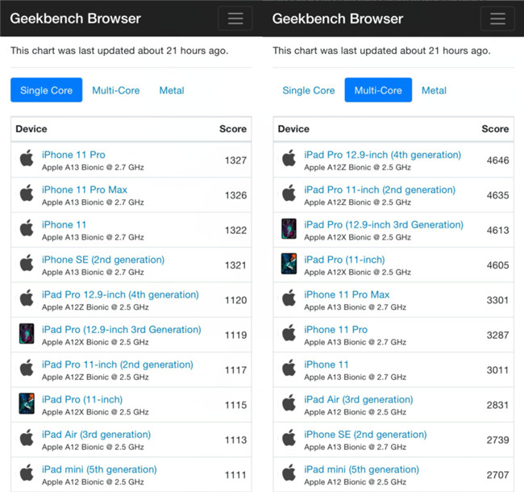The height and width of the screenshot is (492, 524).
Task: Click Score column header in Single Core table
Action: click(x=233, y=129)
